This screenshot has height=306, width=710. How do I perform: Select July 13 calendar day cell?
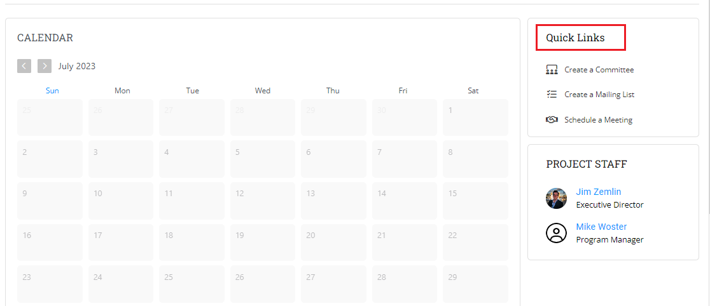pos(333,201)
